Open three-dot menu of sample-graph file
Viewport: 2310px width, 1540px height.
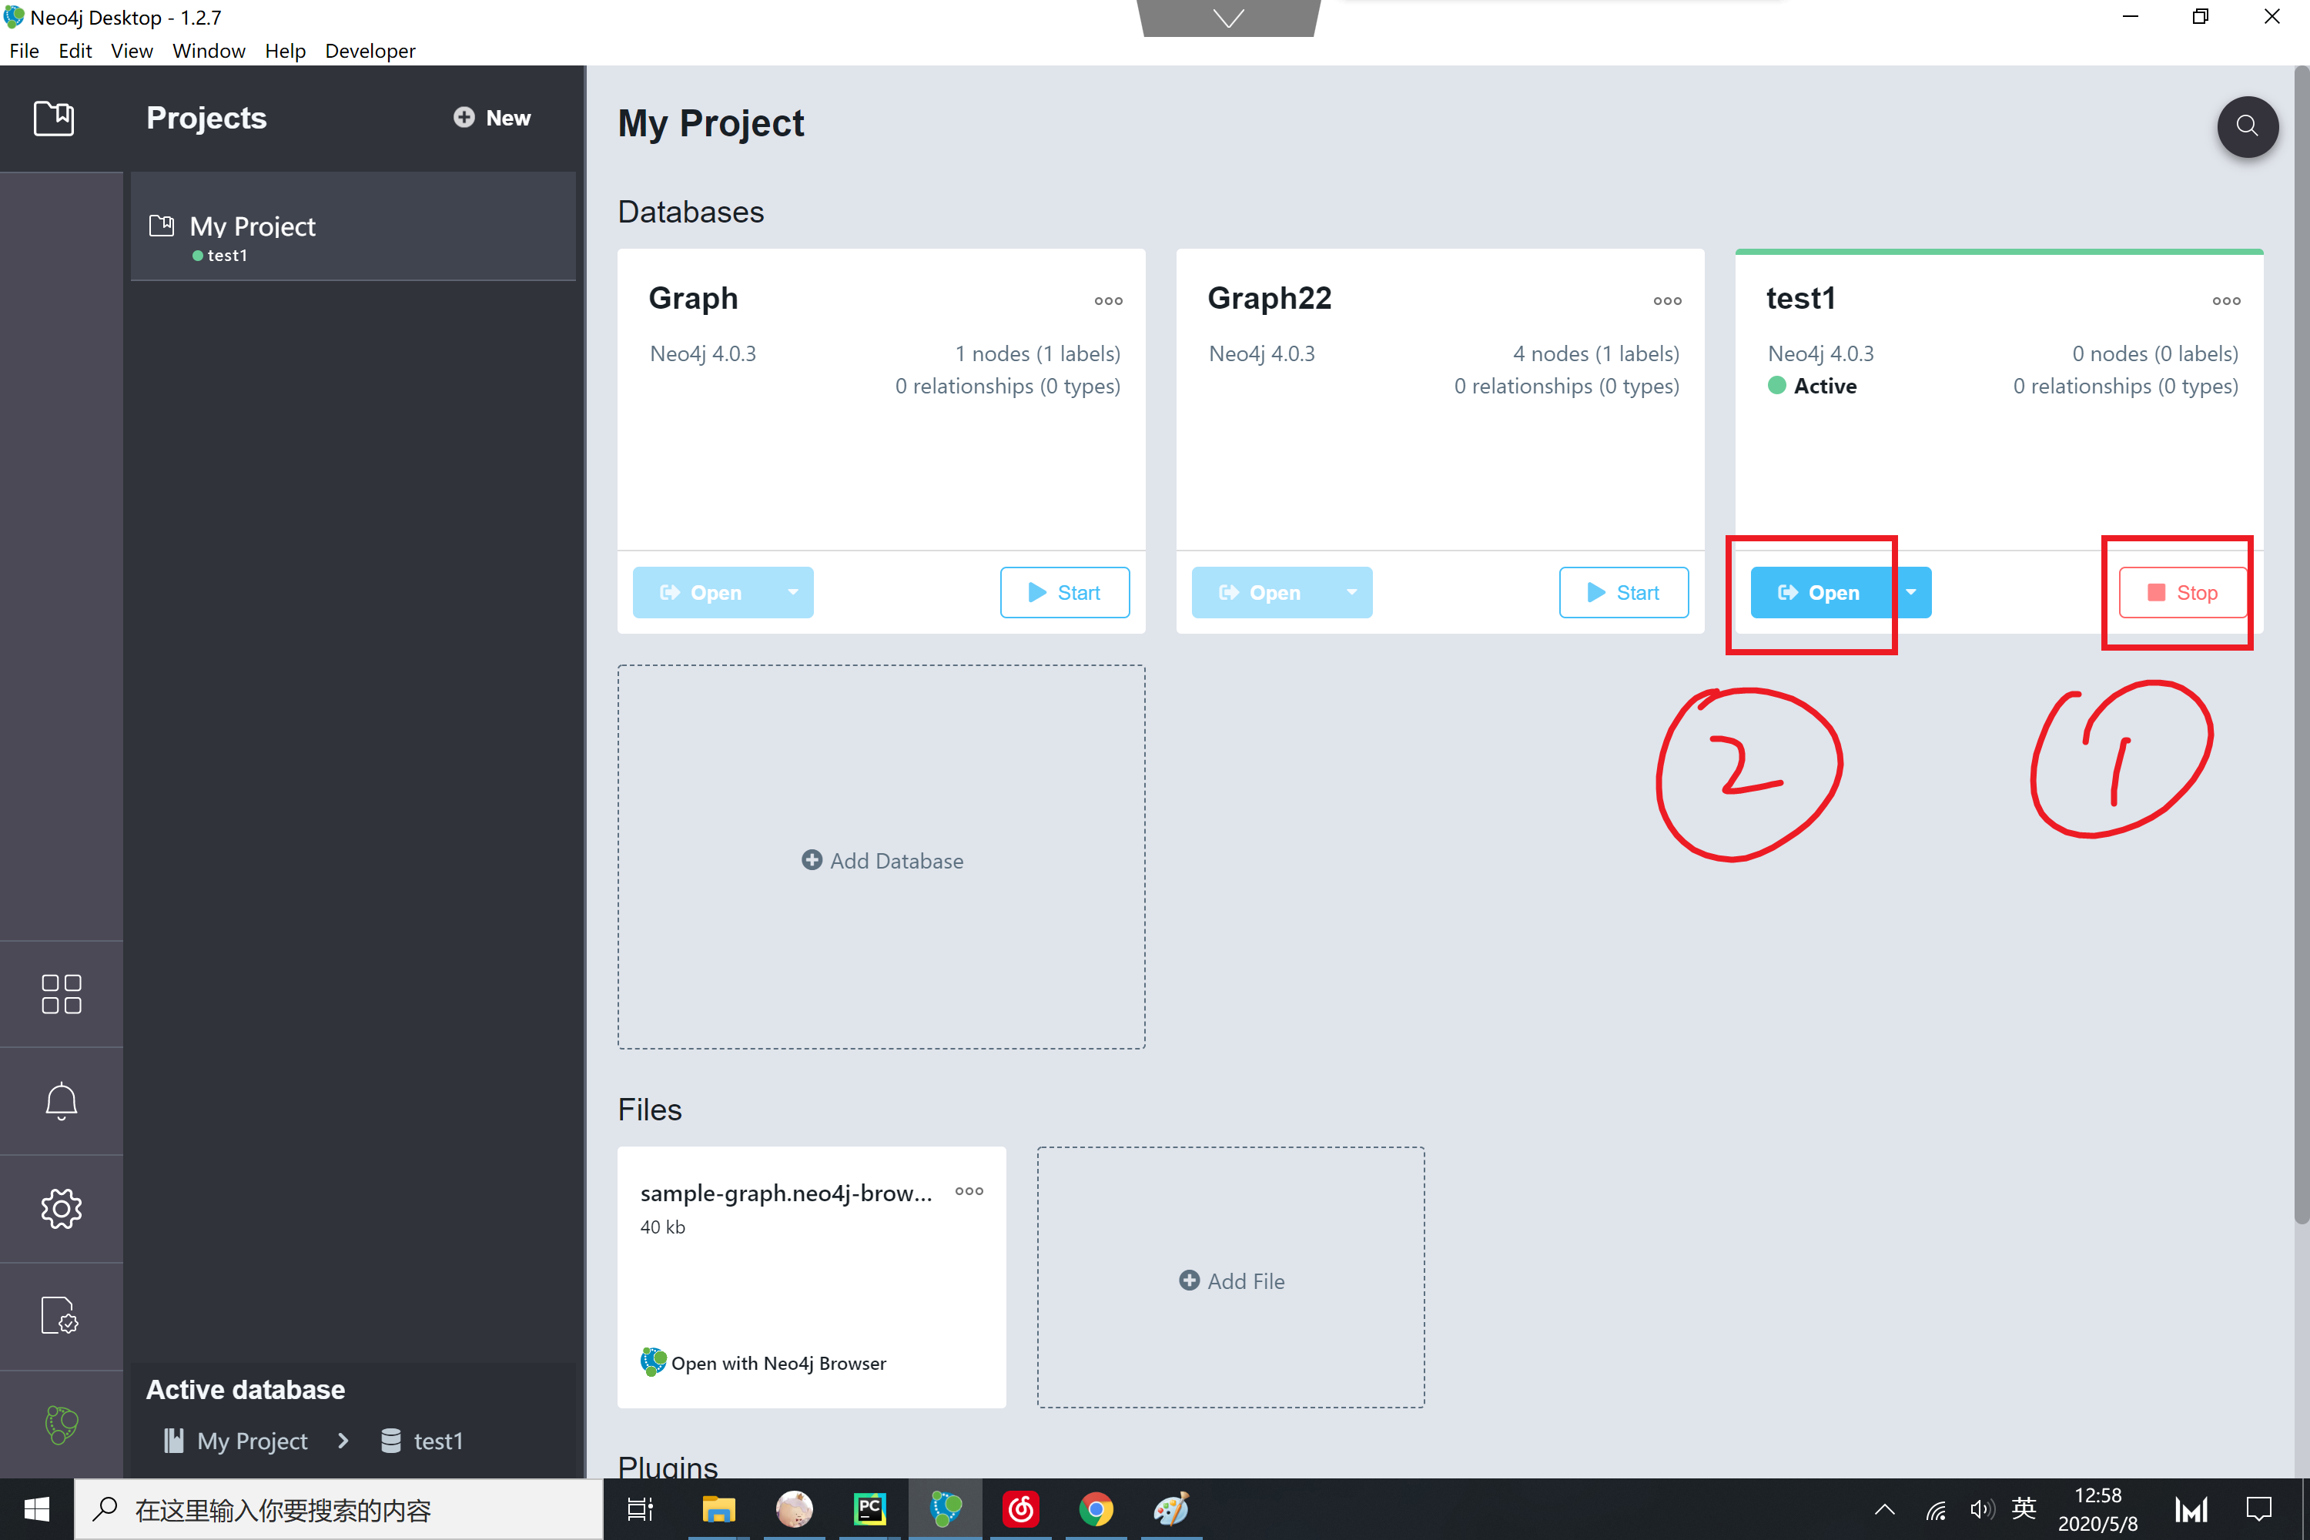tap(969, 1191)
